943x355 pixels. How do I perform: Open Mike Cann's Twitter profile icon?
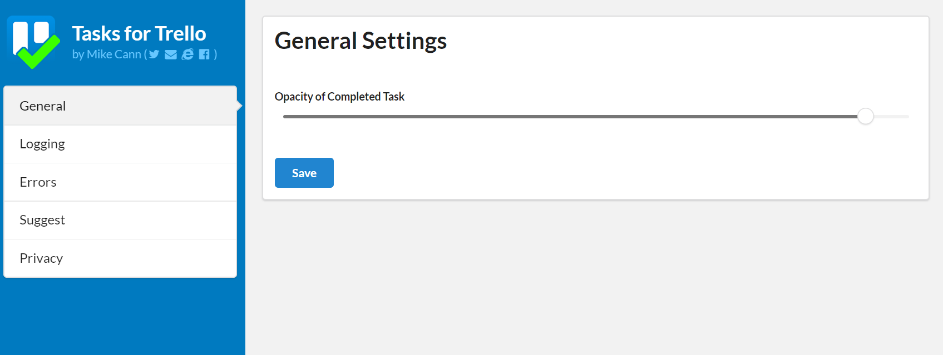click(154, 54)
